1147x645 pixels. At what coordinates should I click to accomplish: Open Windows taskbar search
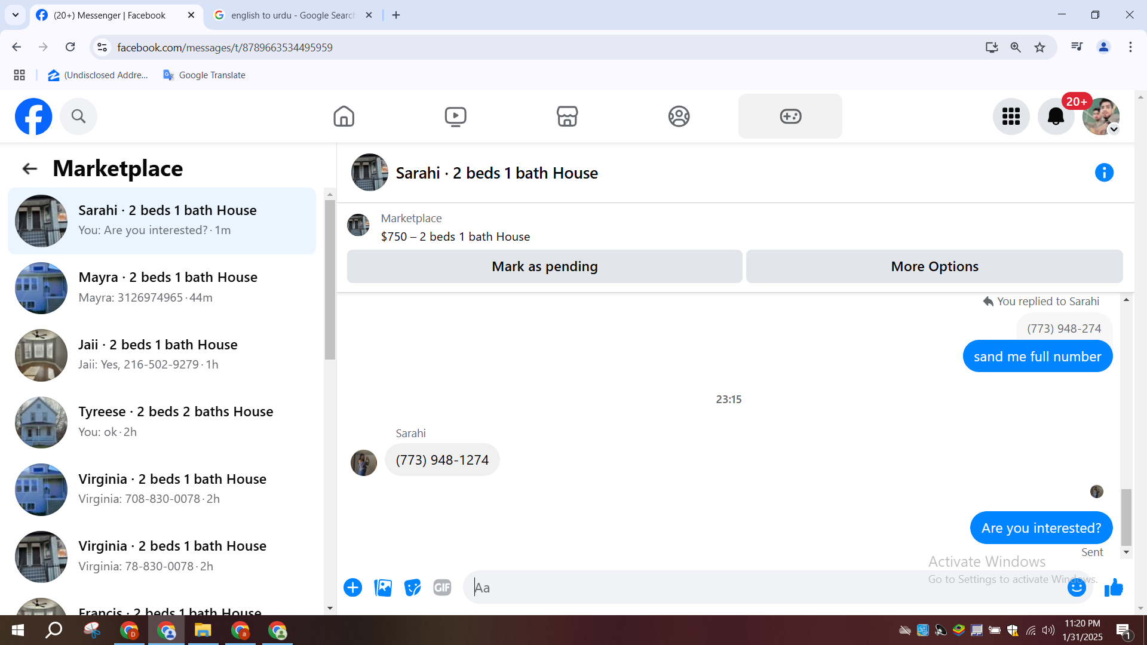[x=54, y=630]
